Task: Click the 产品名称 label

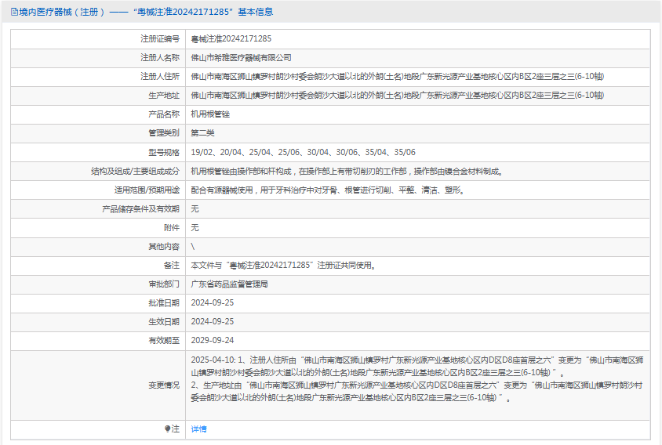Action: [x=164, y=114]
